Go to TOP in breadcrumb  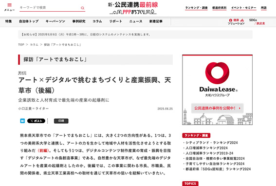(x=21, y=45)
